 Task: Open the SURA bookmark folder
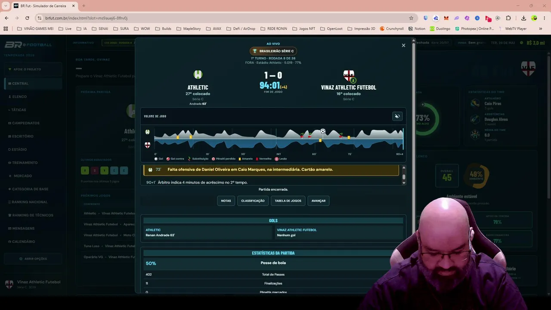coord(121,29)
